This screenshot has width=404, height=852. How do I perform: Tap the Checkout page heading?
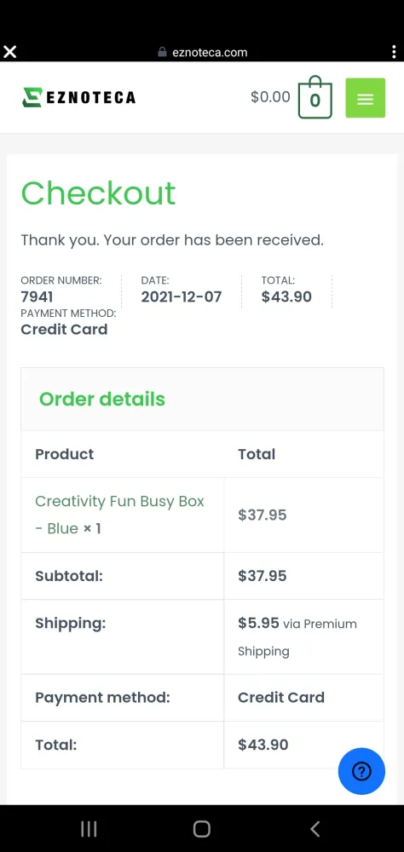pyautogui.click(x=98, y=193)
